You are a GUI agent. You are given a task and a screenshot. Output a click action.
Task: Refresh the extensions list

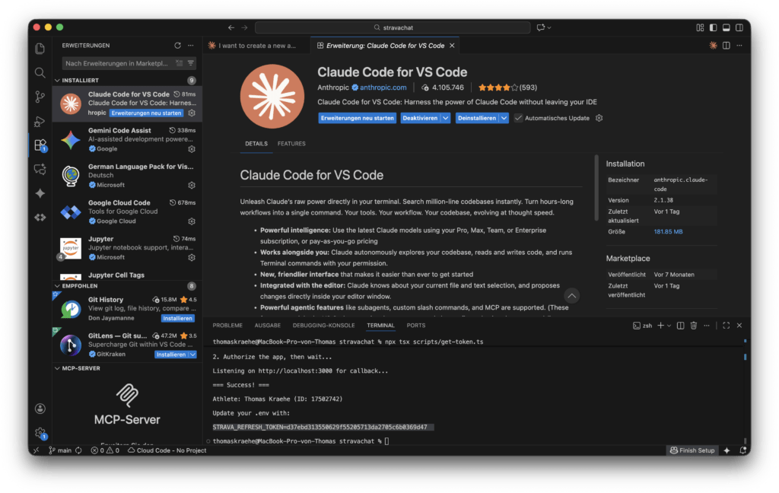pyautogui.click(x=177, y=45)
